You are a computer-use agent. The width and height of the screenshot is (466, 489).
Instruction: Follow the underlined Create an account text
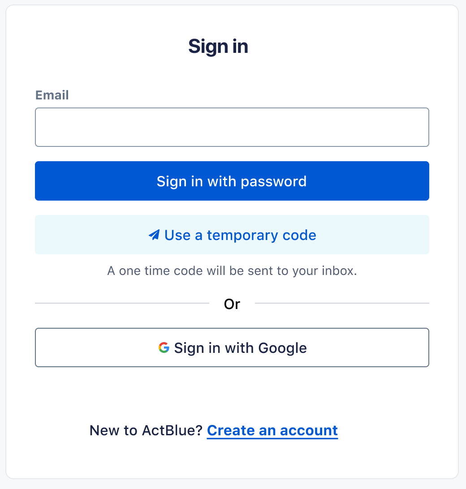[272, 430]
